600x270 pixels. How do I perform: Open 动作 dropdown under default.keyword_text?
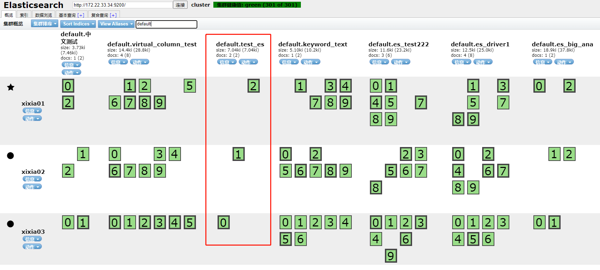(x=310, y=62)
